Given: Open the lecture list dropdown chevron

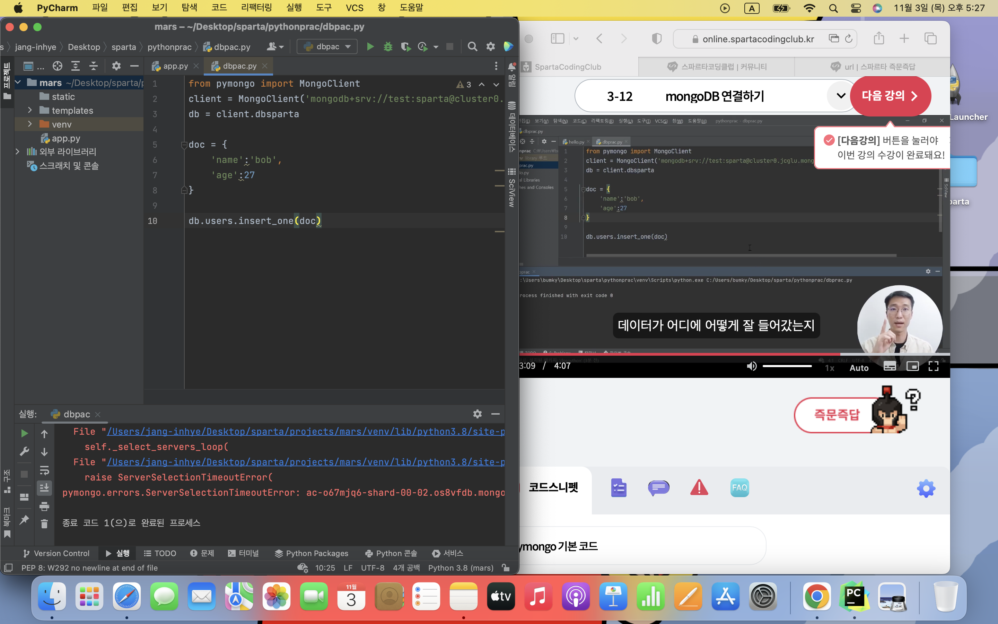Looking at the screenshot, I should pos(840,96).
